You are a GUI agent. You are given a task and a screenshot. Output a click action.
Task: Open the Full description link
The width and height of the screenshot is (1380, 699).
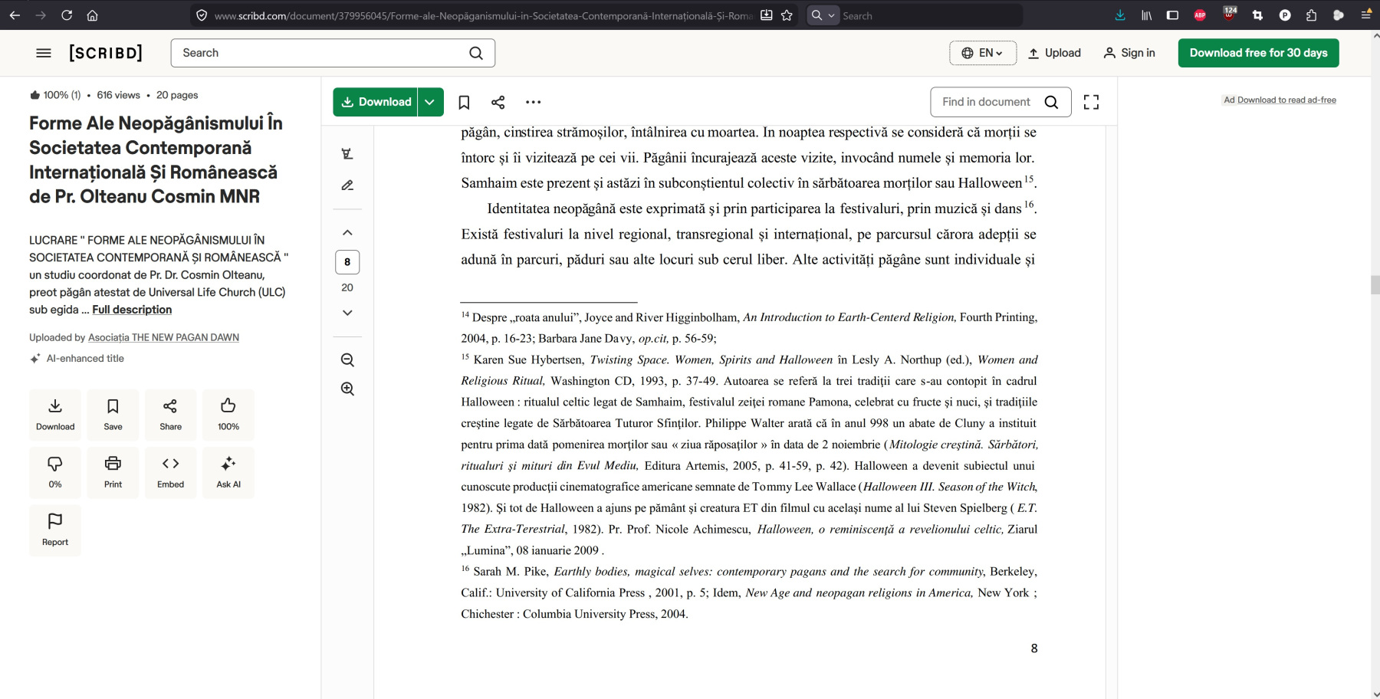click(132, 310)
